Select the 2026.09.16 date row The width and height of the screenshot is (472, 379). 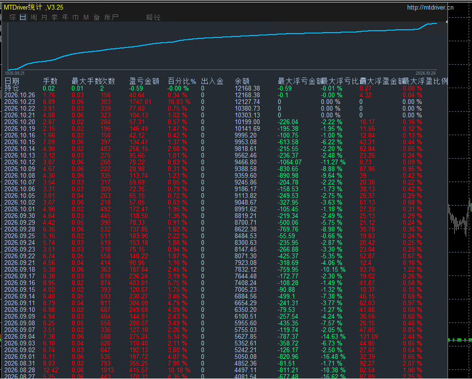20,283
